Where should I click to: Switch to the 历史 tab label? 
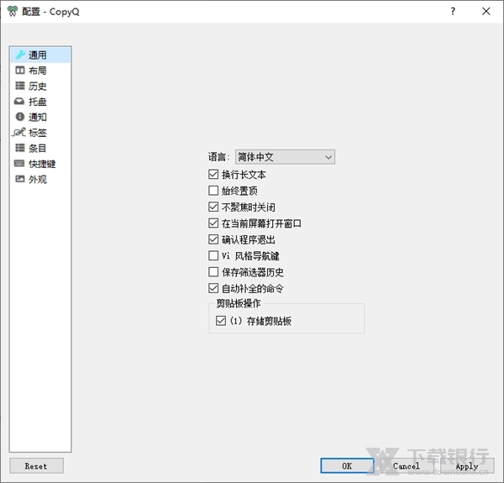click(38, 87)
